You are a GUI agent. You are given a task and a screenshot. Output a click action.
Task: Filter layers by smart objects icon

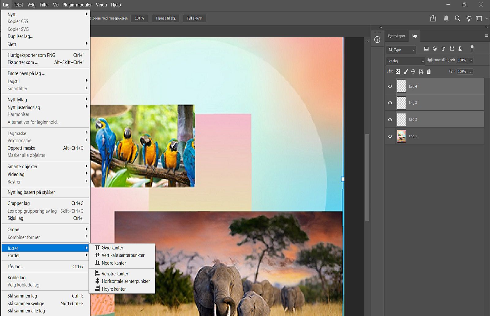click(460, 49)
